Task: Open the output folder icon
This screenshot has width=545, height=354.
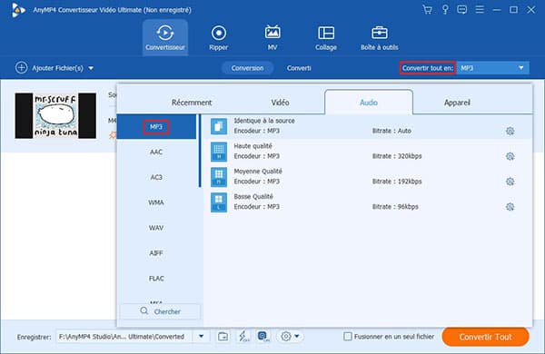Action: [223, 336]
